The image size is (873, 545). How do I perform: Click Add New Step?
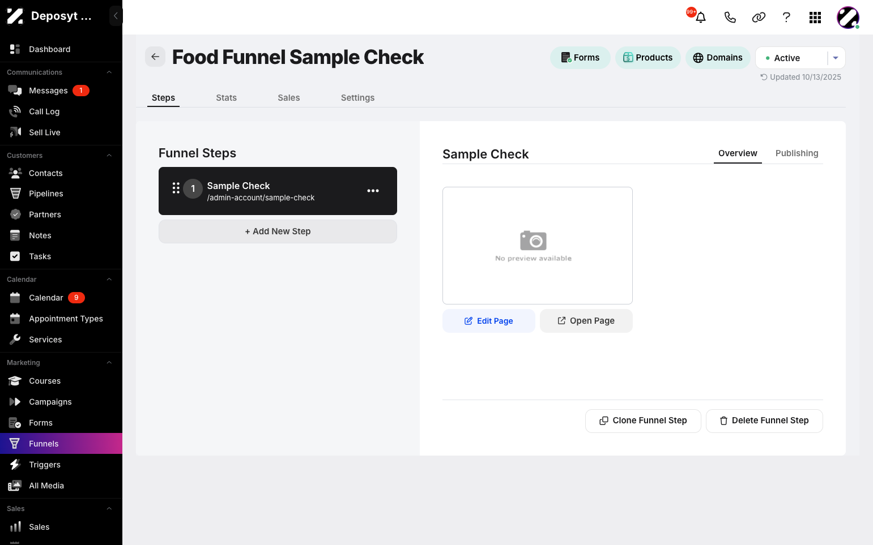(x=278, y=231)
